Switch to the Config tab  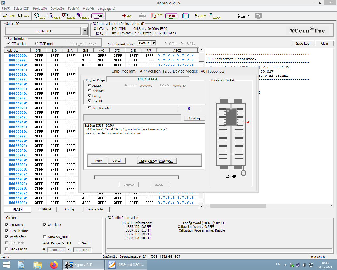tap(70, 209)
